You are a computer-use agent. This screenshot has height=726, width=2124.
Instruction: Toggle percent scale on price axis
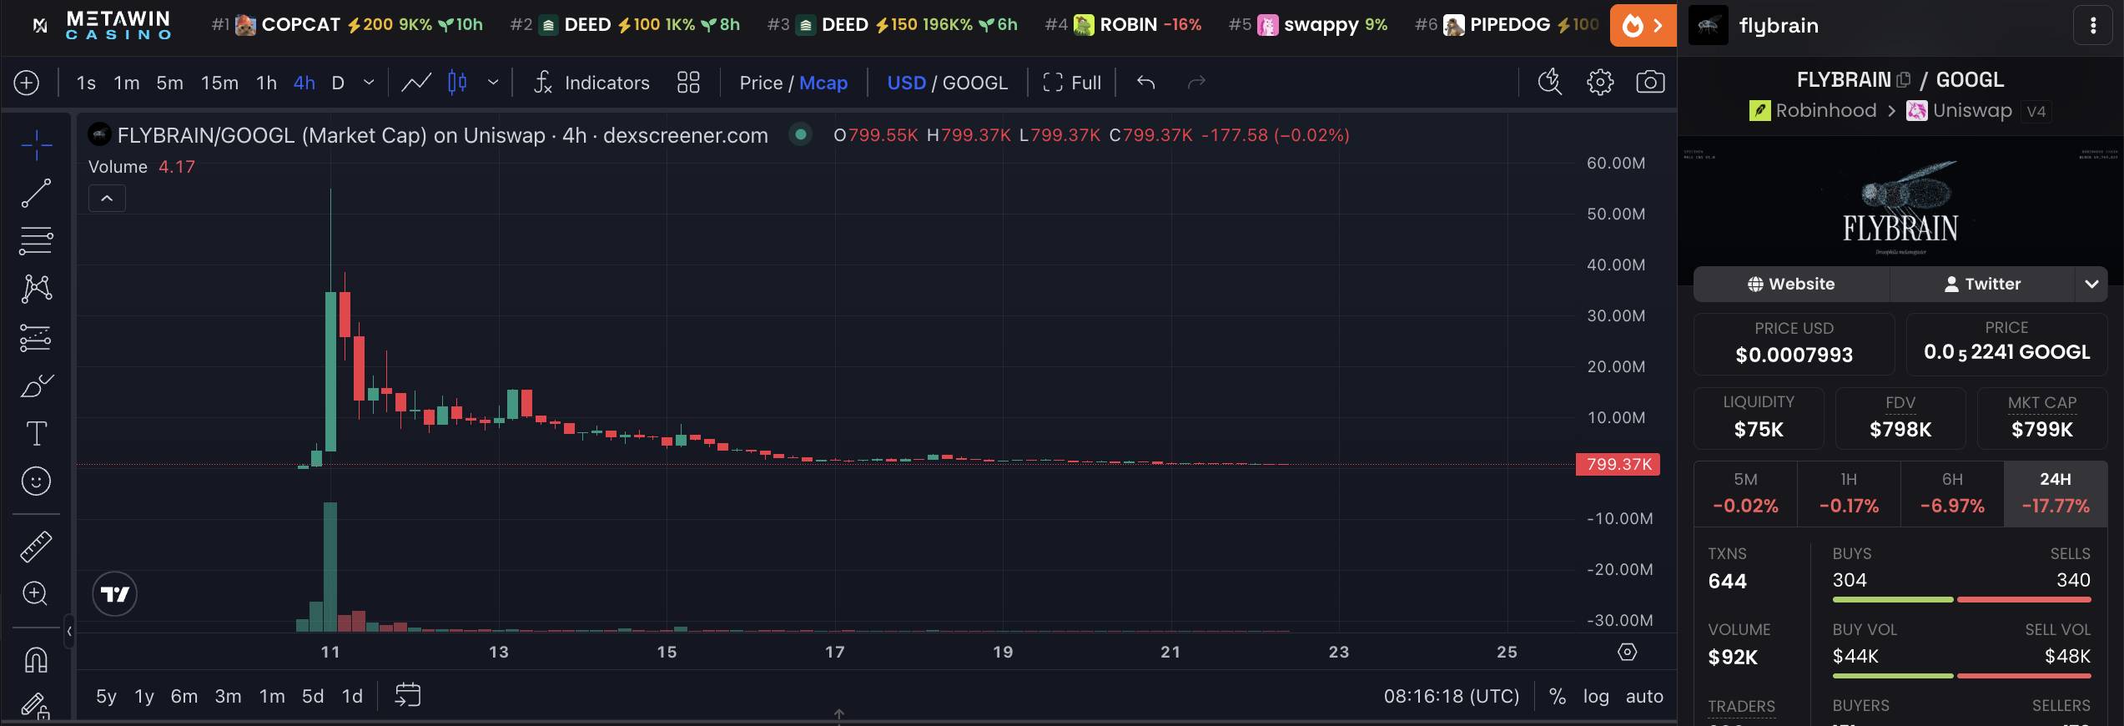click(1557, 696)
